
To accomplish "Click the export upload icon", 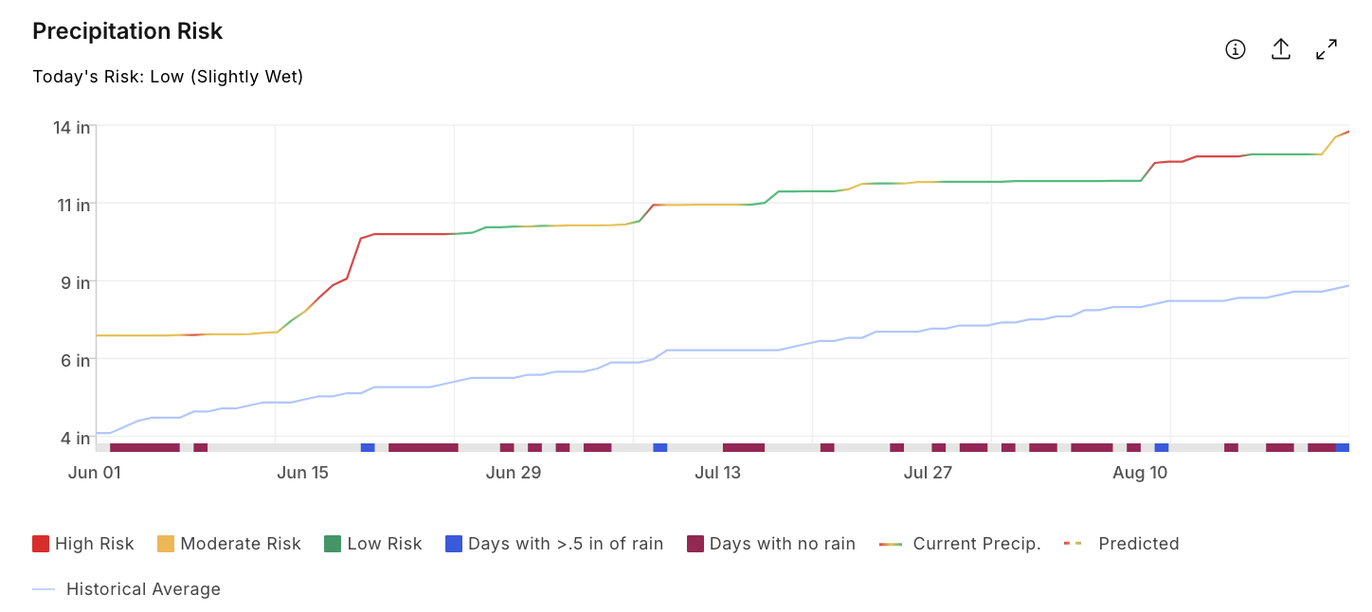I will click(x=1280, y=49).
